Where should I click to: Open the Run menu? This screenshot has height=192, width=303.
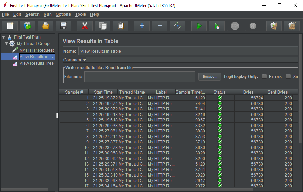47,14
